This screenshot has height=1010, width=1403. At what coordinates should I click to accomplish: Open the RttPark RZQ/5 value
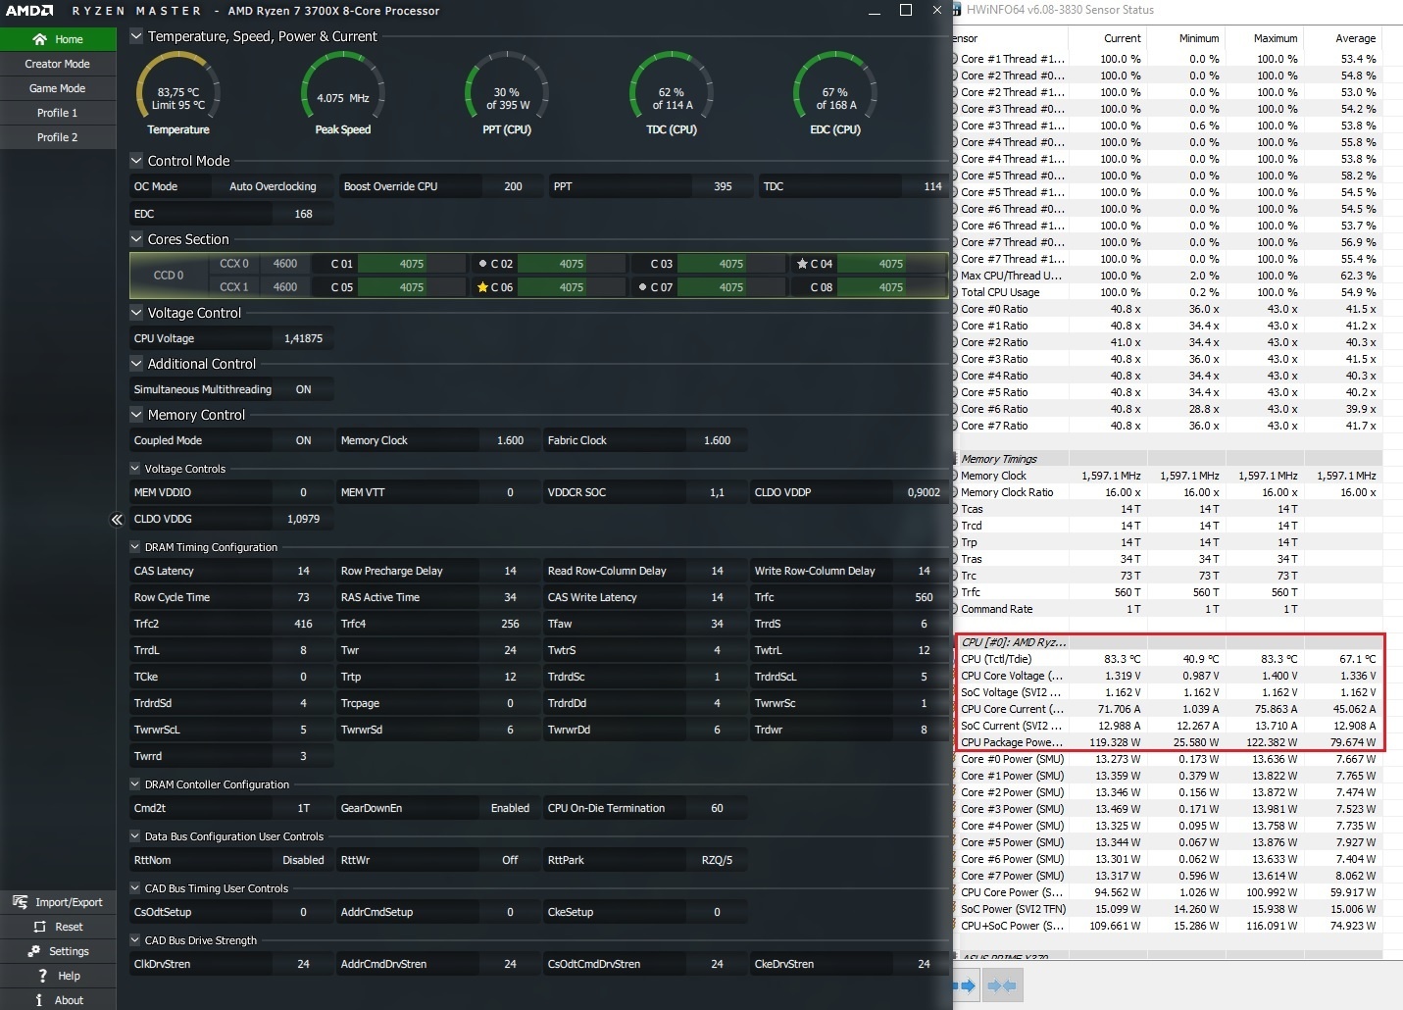pos(717,860)
